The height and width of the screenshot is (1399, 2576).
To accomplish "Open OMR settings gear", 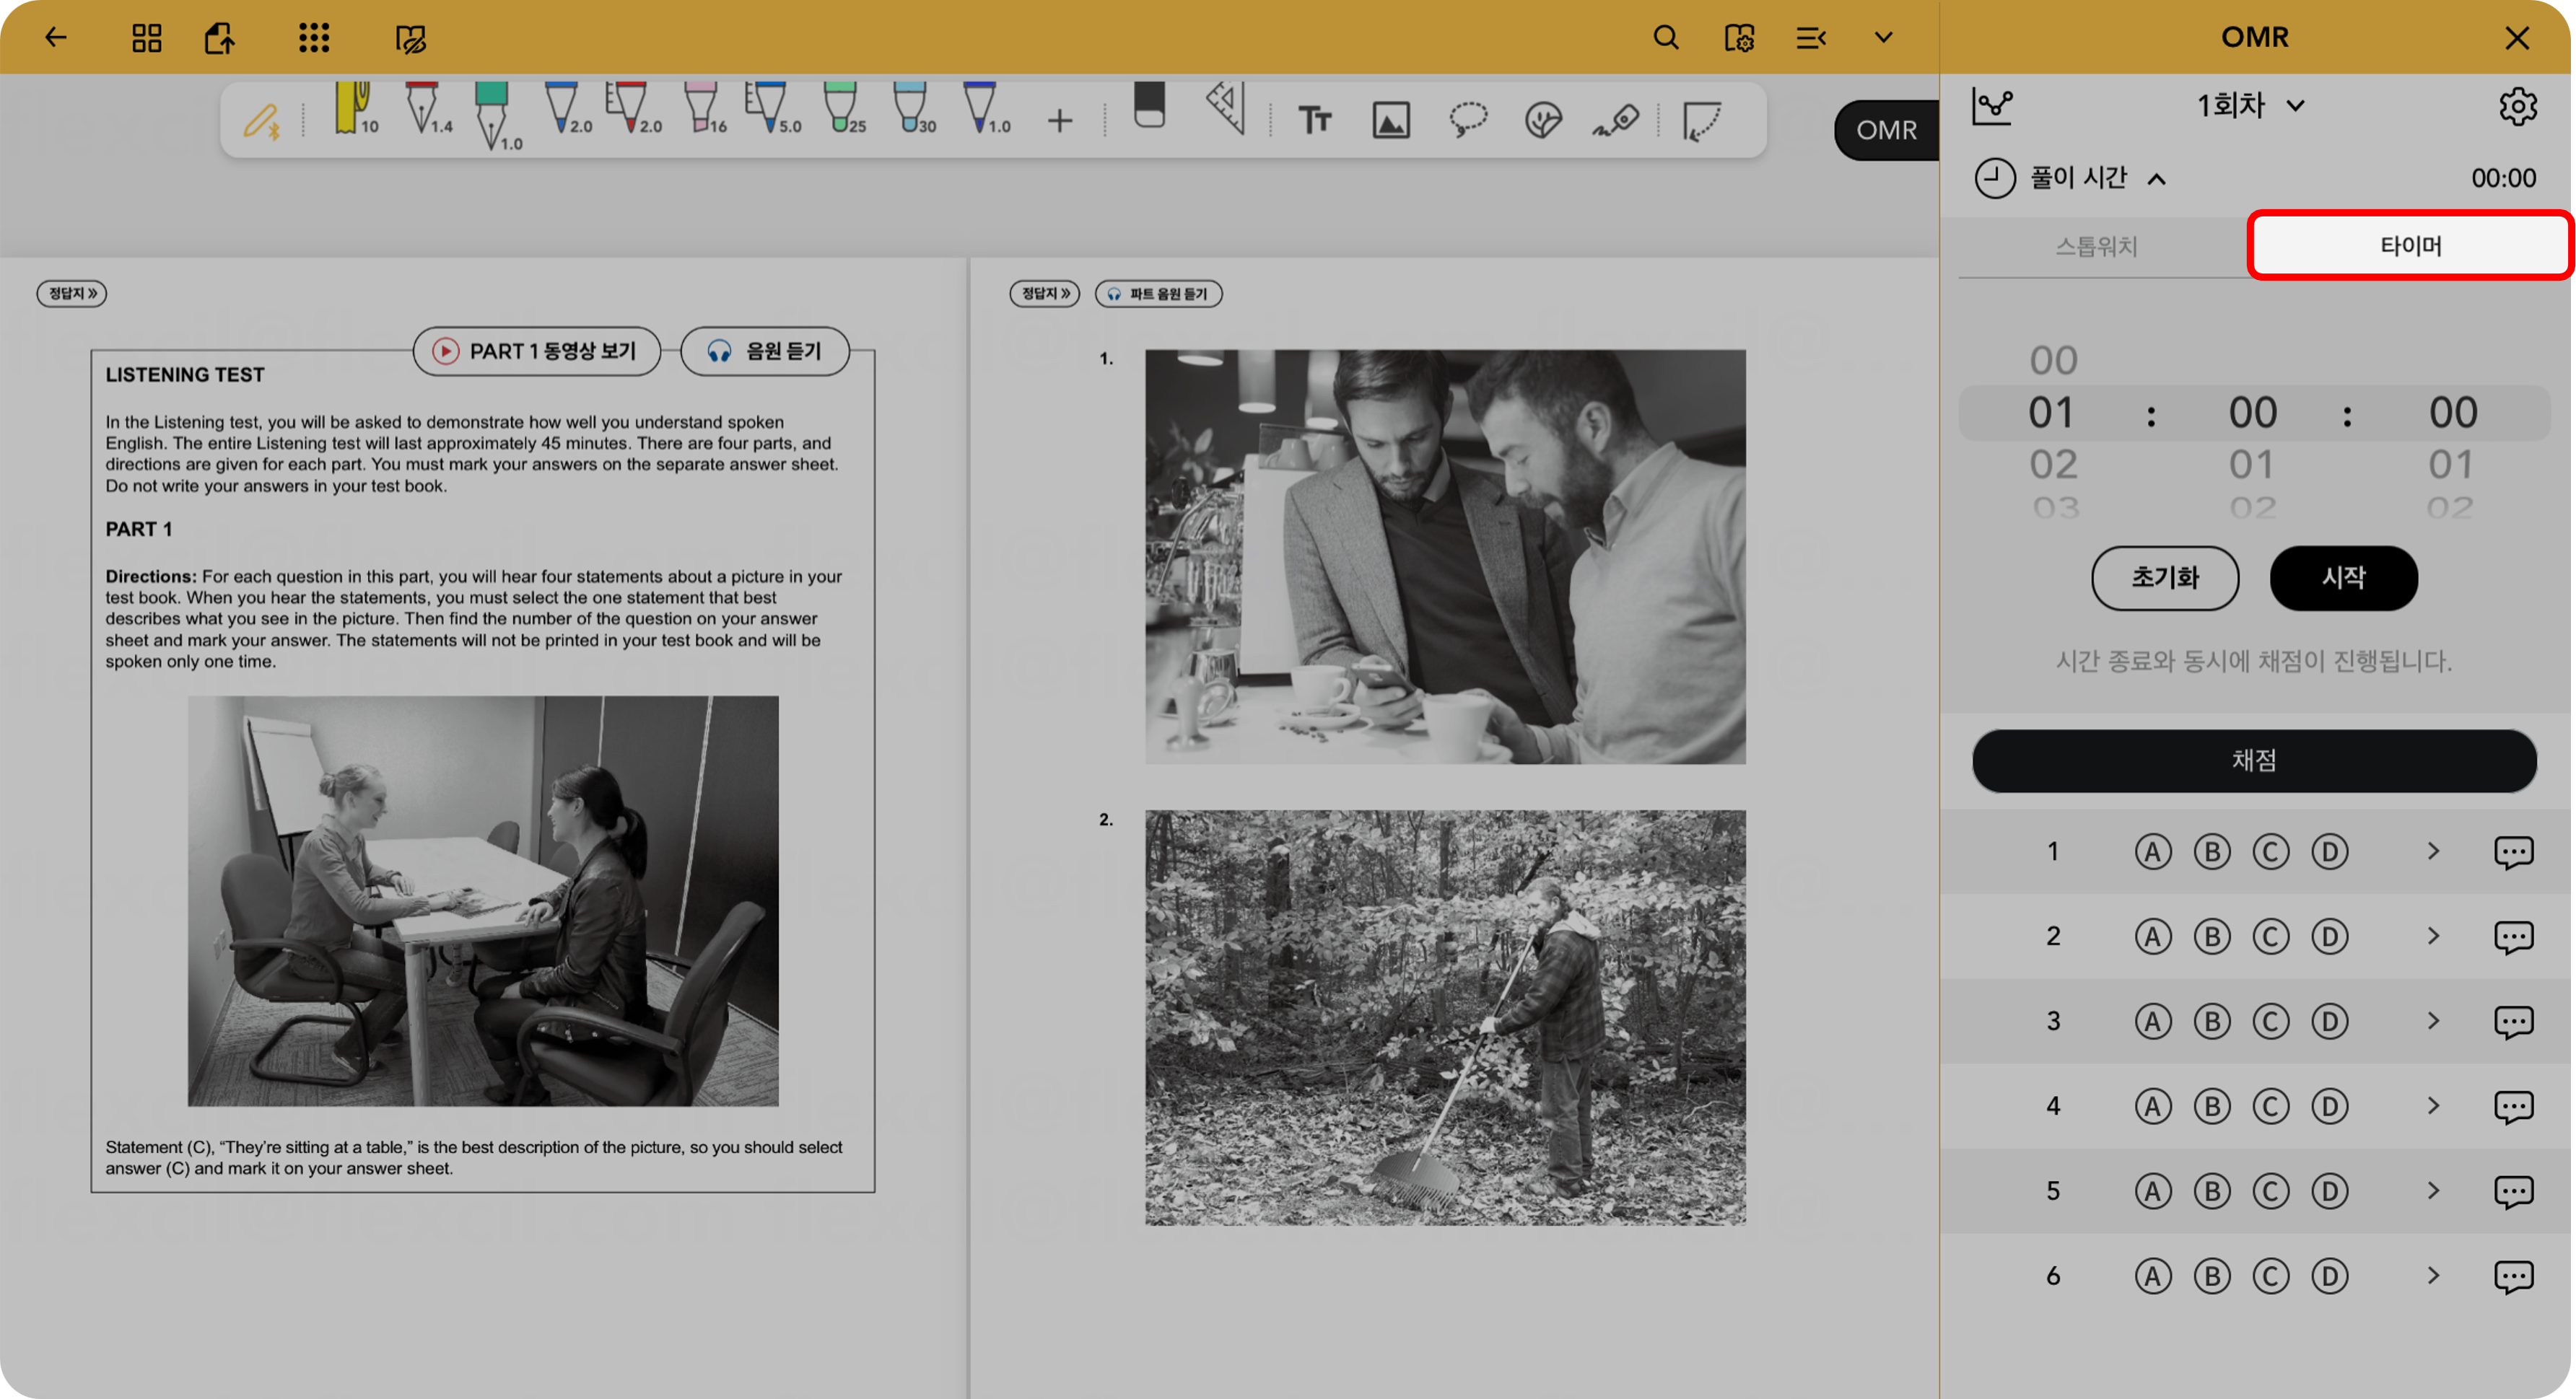I will [2518, 106].
